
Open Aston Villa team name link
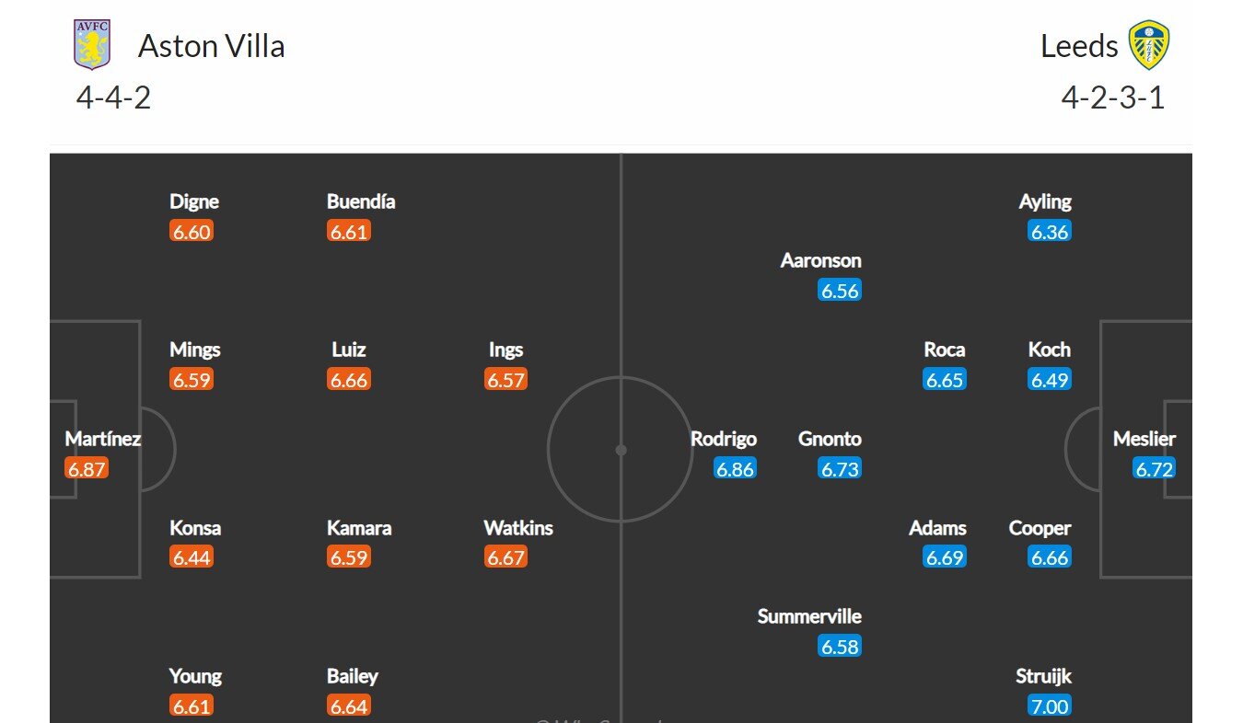pos(211,46)
